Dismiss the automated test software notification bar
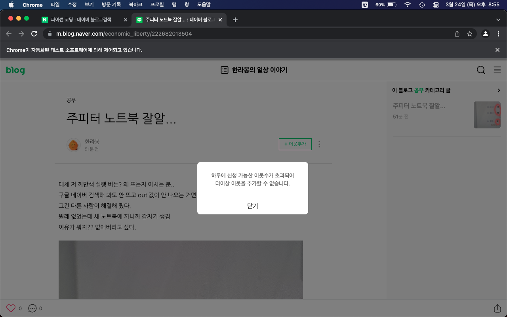This screenshot has width=507, height=317. 497,50
